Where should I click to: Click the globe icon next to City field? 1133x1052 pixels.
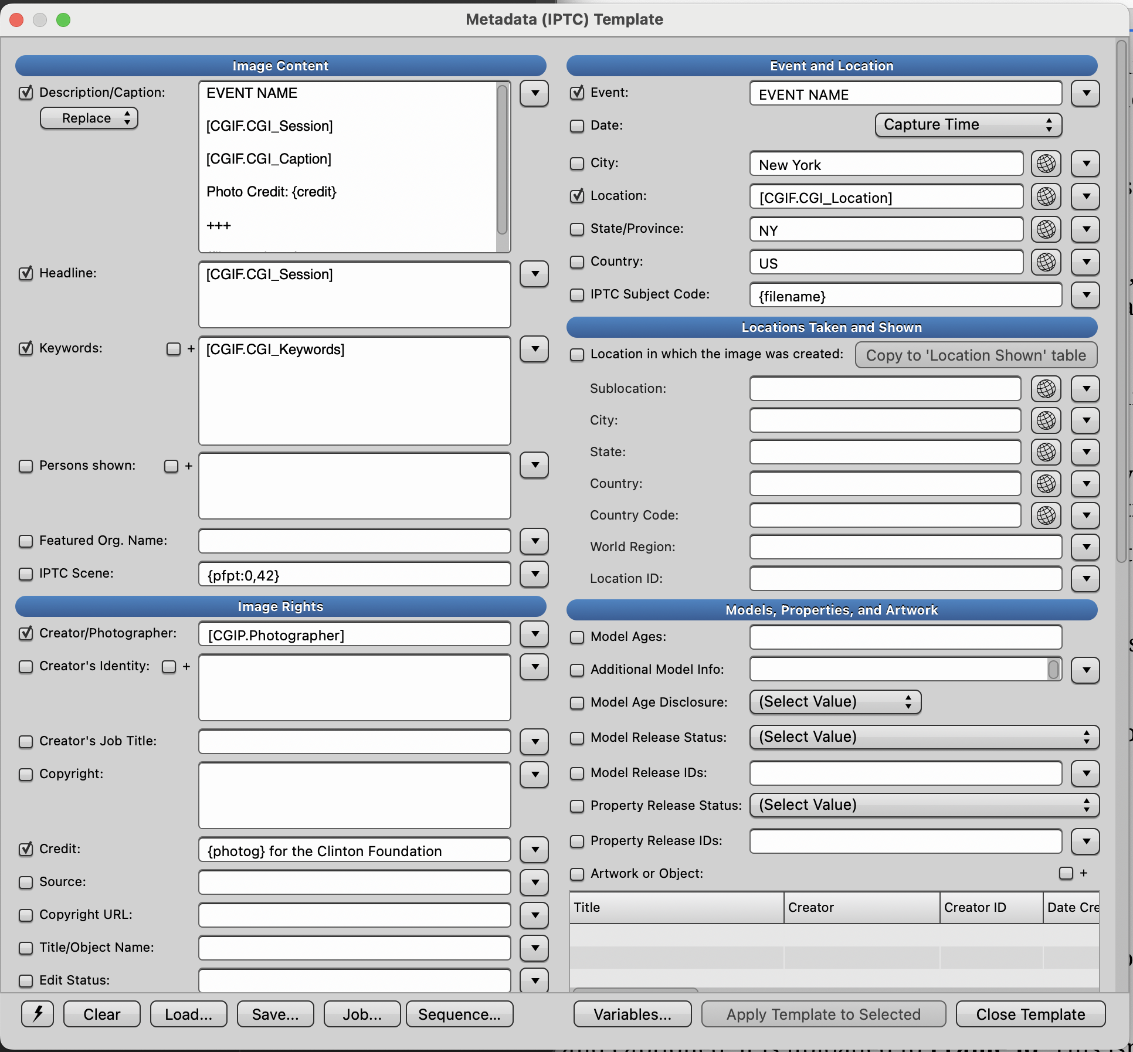[x=1046, y=164]
